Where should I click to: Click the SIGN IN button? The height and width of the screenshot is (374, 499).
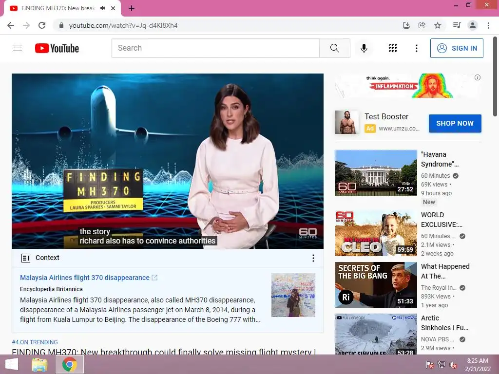(457, 48)
